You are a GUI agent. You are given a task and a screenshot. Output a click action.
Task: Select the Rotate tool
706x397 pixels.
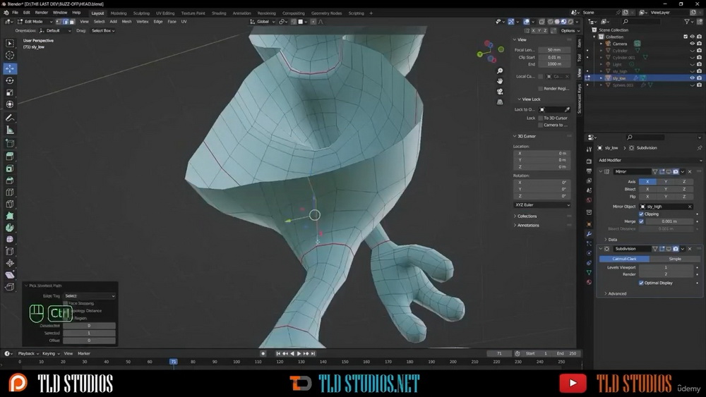pos(9,80)
